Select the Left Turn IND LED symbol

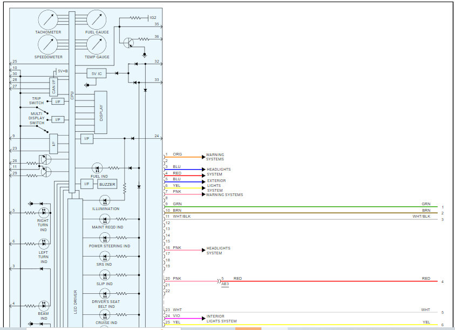(43, 244)
